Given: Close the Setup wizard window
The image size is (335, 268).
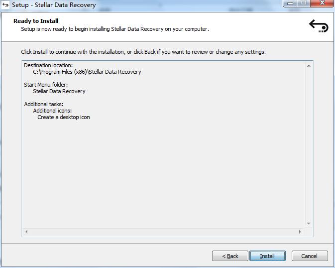Looking at the screenshot, I should 321,3.
